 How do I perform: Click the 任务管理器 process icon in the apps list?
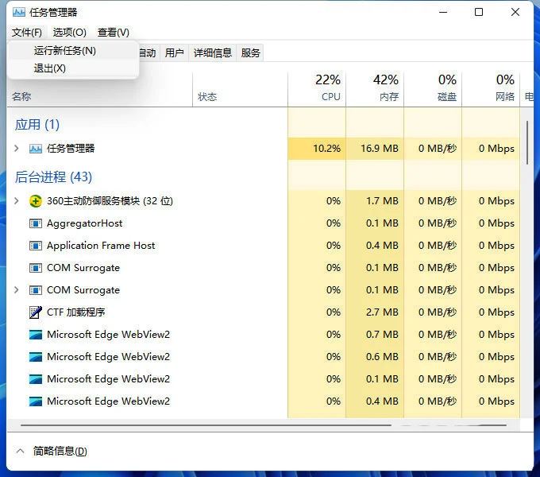[x=36, y=149]
